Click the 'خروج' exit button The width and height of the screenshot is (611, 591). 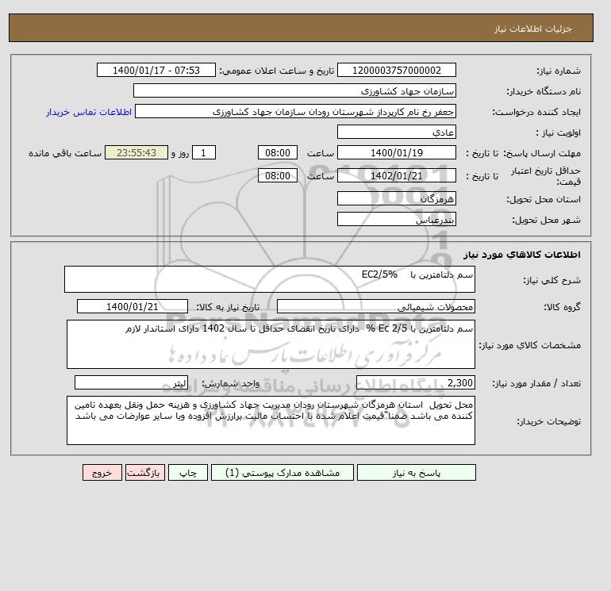point(102,473)
